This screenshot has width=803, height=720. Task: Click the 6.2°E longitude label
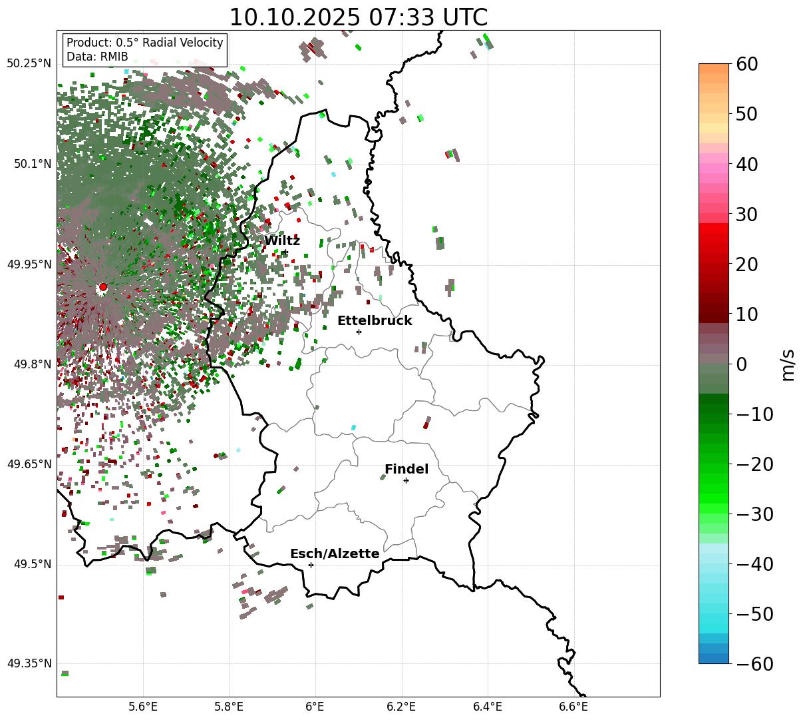coord(402,707)
